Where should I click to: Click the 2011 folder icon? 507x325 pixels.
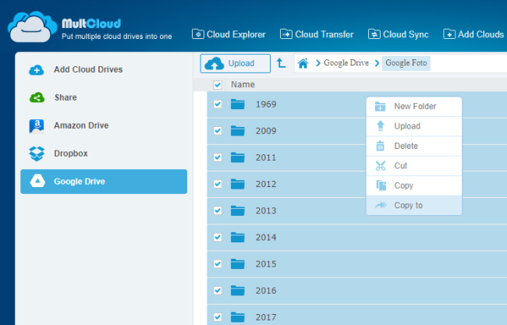238,157
